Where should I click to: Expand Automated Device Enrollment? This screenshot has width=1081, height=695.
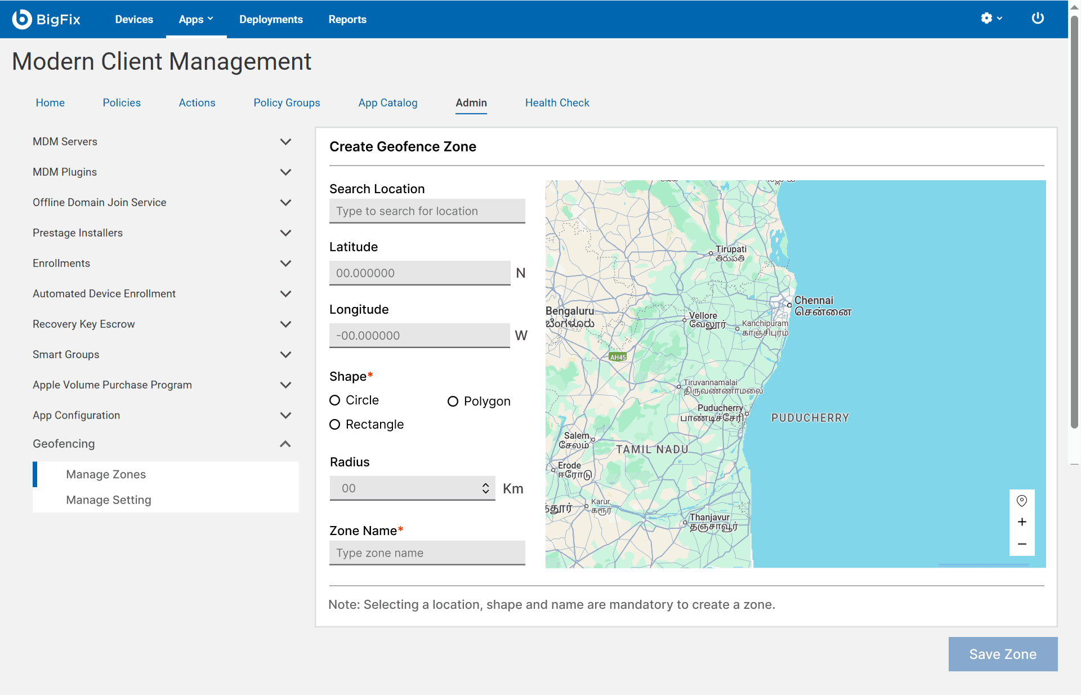285,293
